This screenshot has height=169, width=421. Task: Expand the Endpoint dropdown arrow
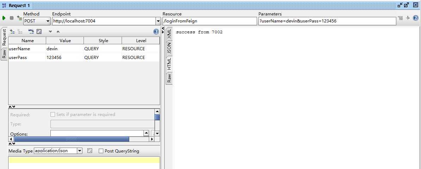158,21
